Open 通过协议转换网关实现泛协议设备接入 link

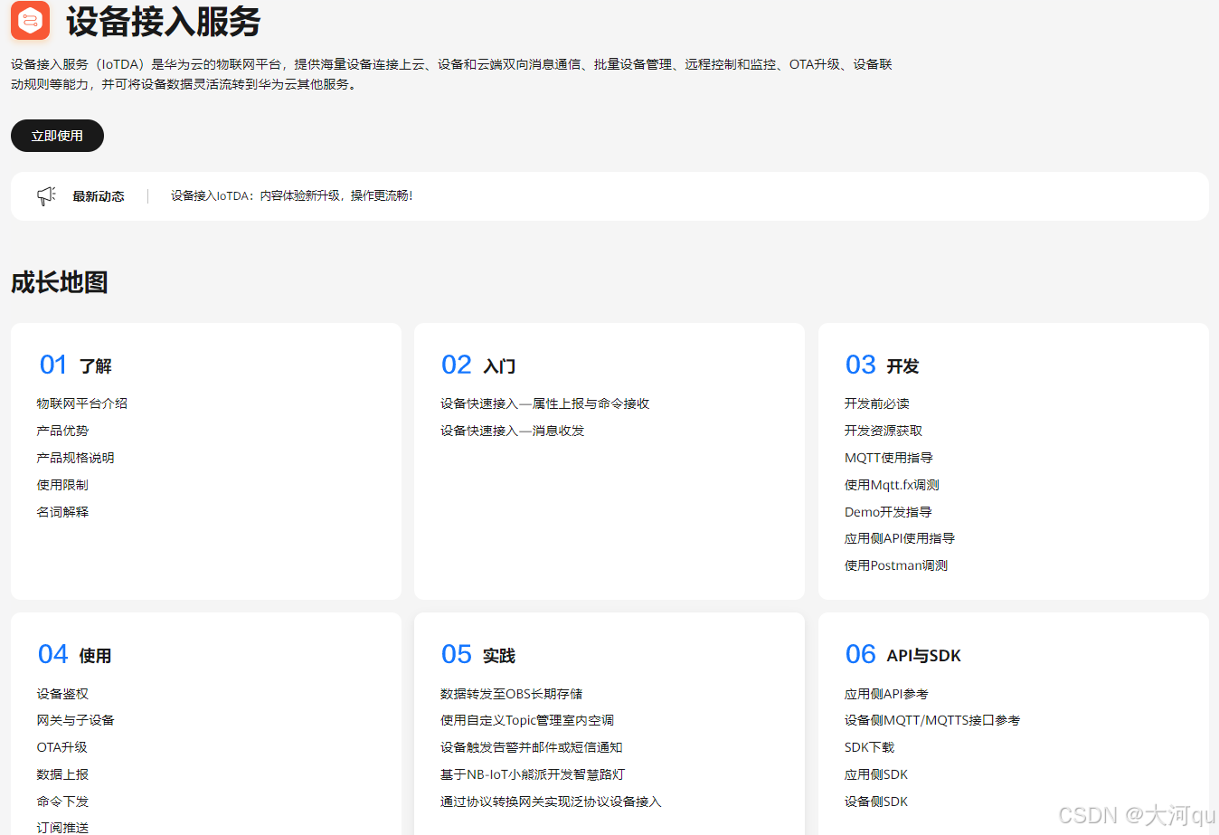pyautogui.click(x=551, y=802)
